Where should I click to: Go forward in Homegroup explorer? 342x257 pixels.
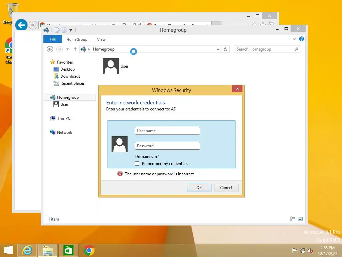pos(59,49)
